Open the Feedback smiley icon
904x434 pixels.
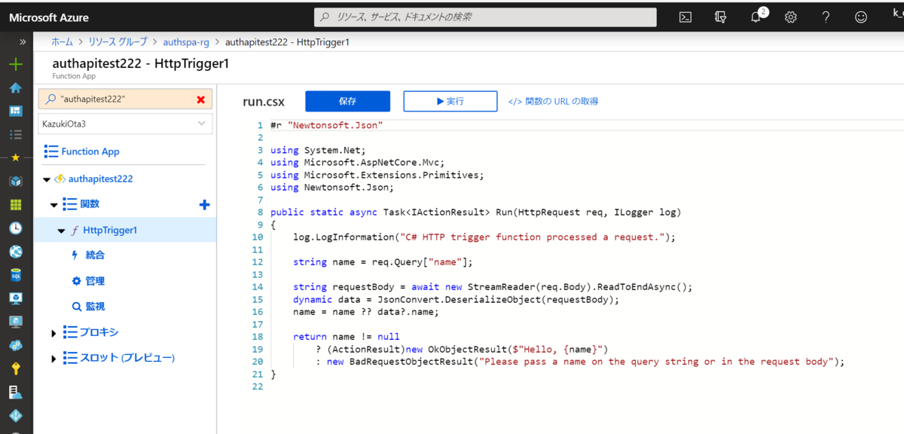[861, 17]
